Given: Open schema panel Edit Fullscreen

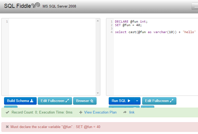Looking at the screenshot, I should click(55, 101).
